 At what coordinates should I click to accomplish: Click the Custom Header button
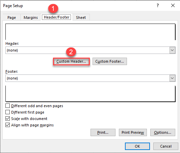tap(71, 61)
